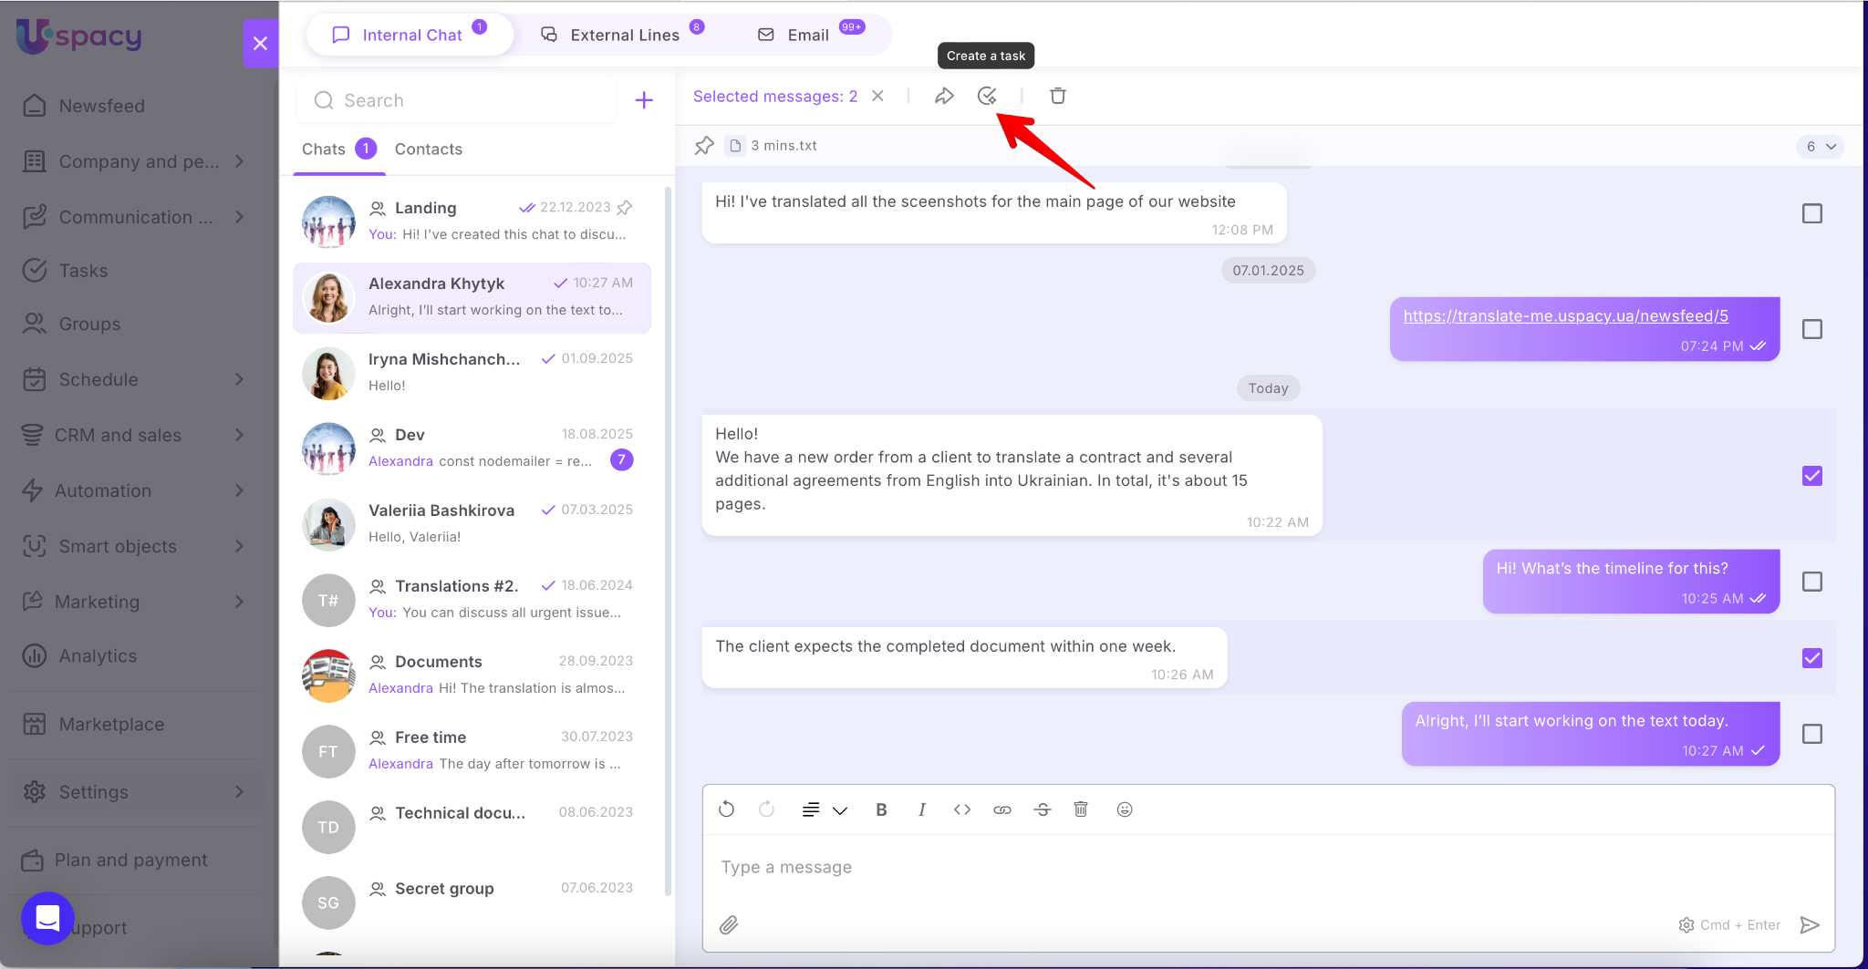1868x969 pixels.
Task: Check the 'Alright, I'll start working' message box
Action: 1811,734
